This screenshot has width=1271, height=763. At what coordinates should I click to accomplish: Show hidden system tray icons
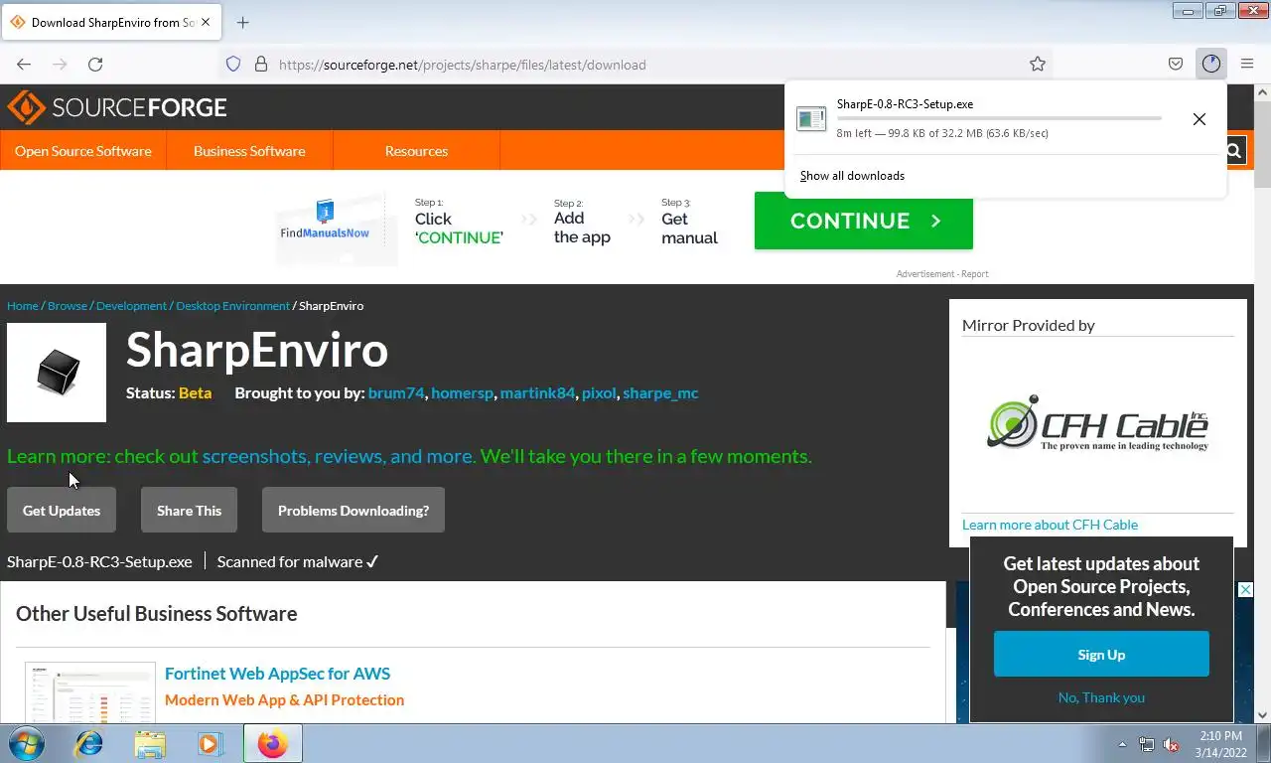(x=1123, y=744)
